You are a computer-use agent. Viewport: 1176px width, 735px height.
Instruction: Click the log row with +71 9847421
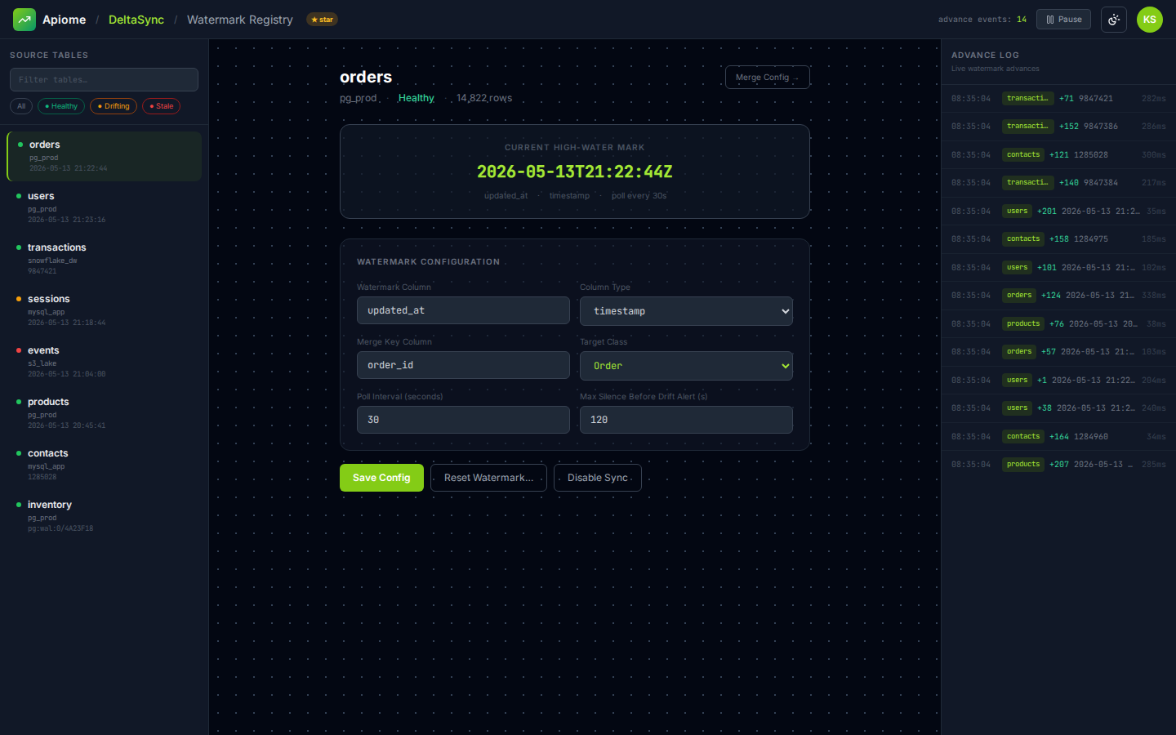pyautogui.click(x=1058, y=98)
